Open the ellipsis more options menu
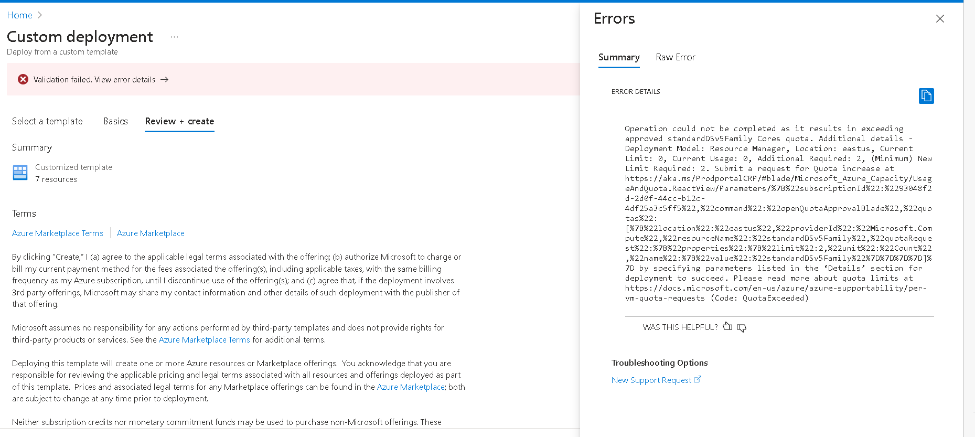 [174, 37]
